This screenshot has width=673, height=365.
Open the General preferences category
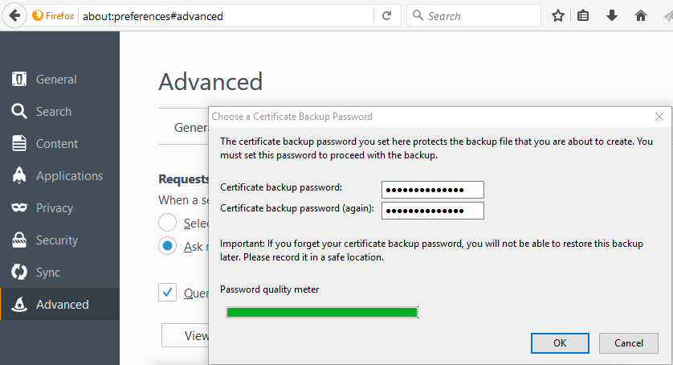click(x=56, y=80)
